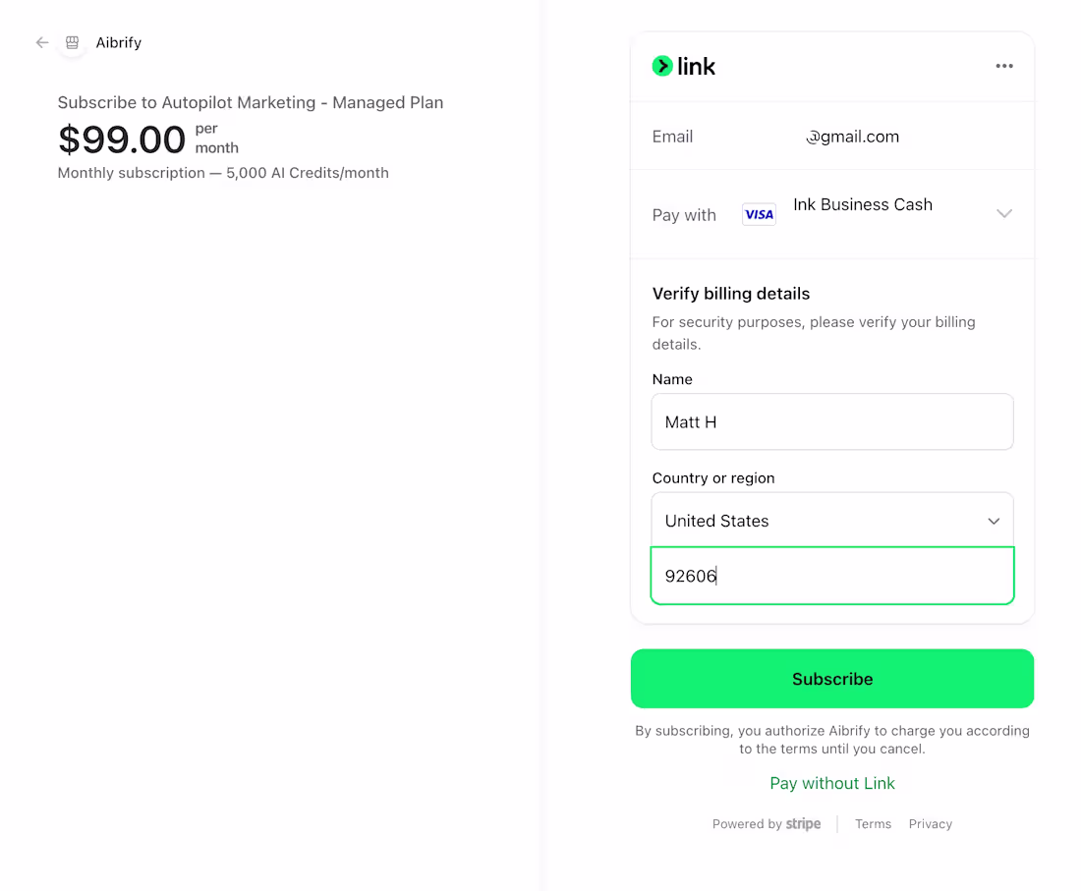Image resolution: width=1081 pixels, height=891 pixels.
Task: Click the $99.00 price amount
Action: pos(121,139)
